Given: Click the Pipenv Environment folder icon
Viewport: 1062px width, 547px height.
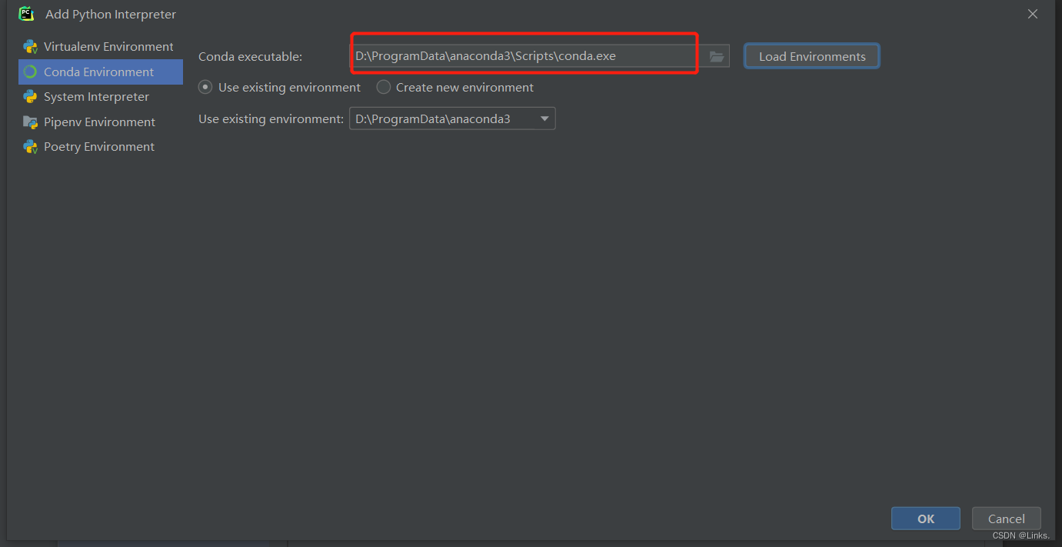Looking at the screenshot, I should [31, 122].
